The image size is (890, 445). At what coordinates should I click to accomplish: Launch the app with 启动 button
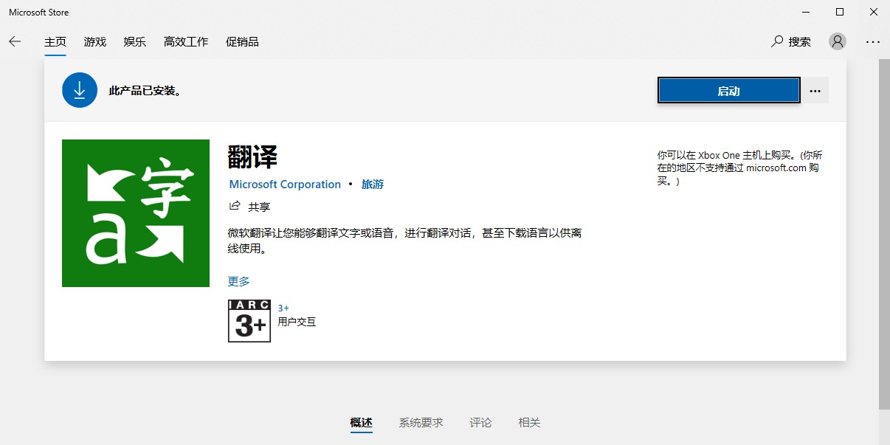click(x=728, y=91)
